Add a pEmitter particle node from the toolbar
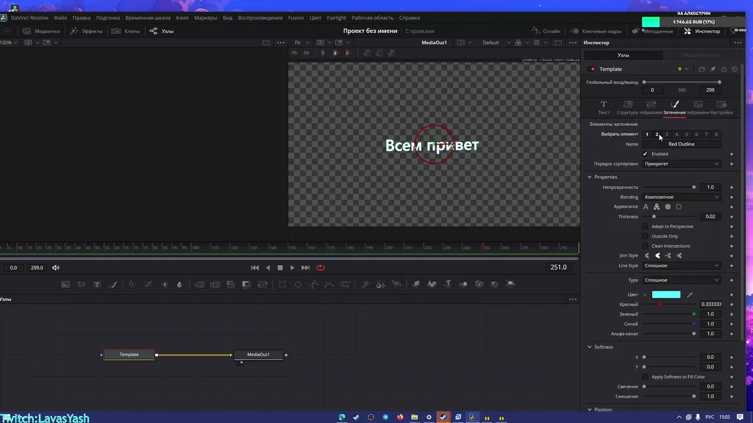 [365, 284]
